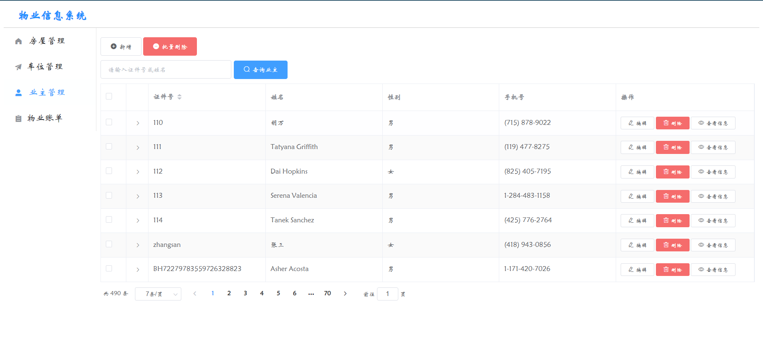
Task: Delete the owner with ID 110
Action: pyautogui.click(x=672, y=123)
